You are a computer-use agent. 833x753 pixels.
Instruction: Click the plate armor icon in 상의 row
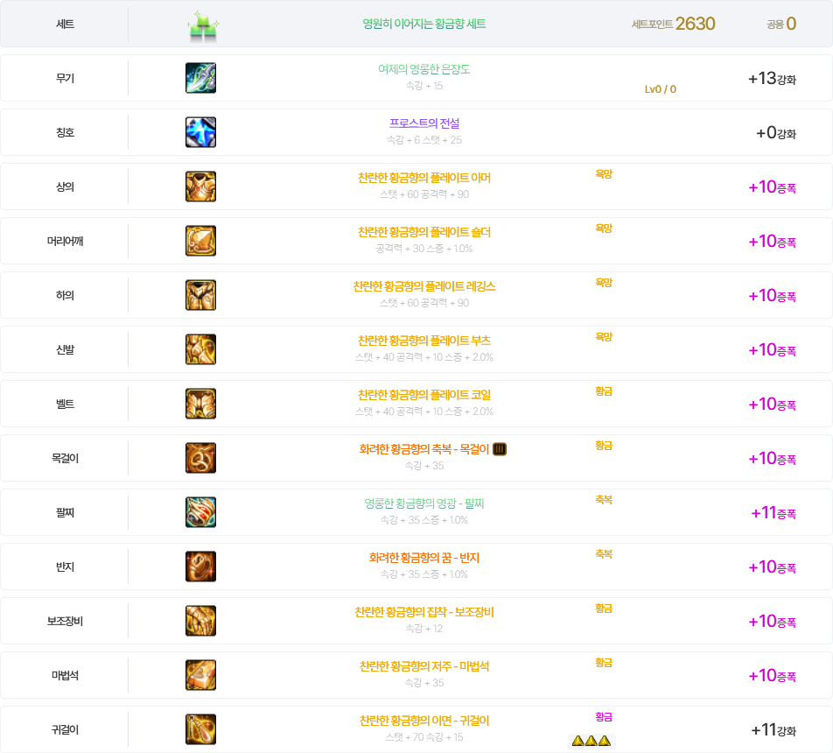(x=200, y=186)
